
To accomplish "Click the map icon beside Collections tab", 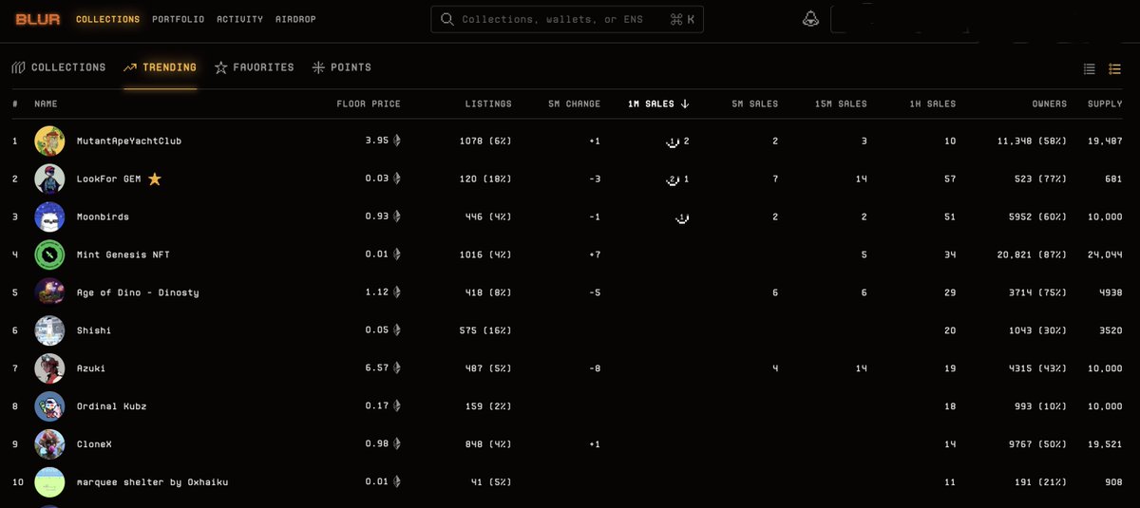I will pyautogui.click(x=17, y=67).
